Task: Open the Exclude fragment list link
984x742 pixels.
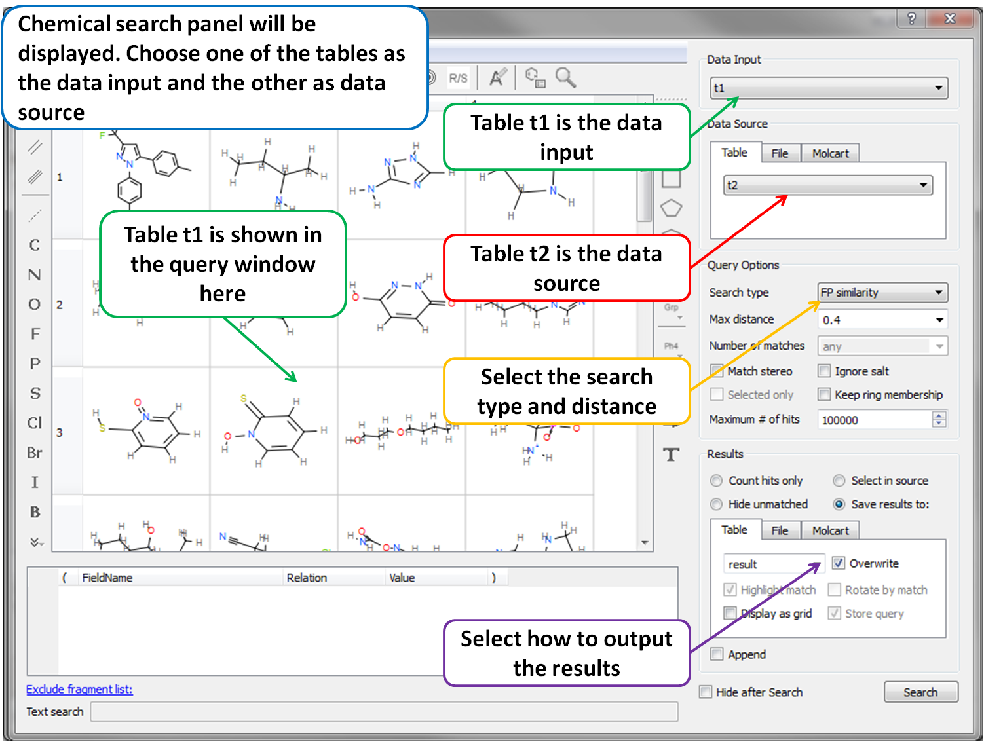Action: point(79,689)
